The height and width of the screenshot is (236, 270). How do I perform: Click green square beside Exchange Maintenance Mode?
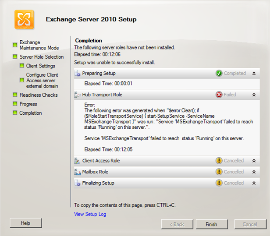click(15, 45)
